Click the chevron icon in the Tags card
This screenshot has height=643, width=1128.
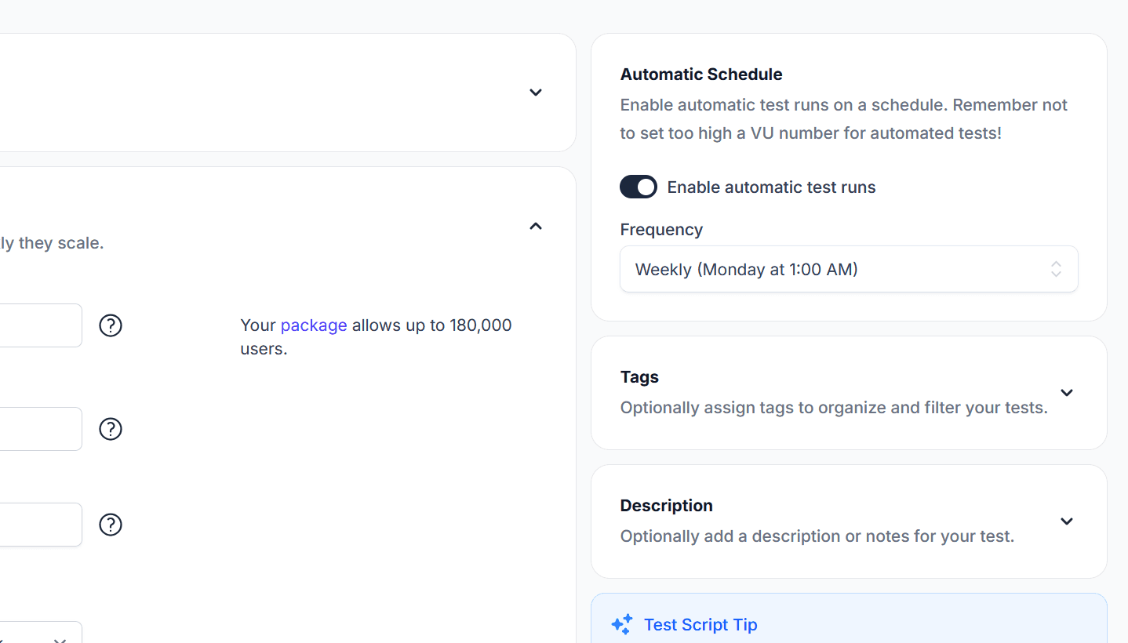[x=1066, y=393]
